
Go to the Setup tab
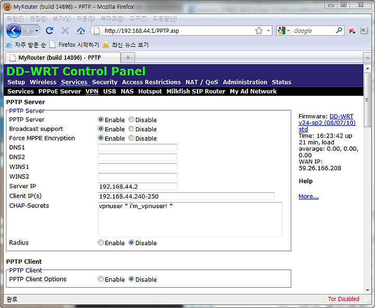coord(16,82)
